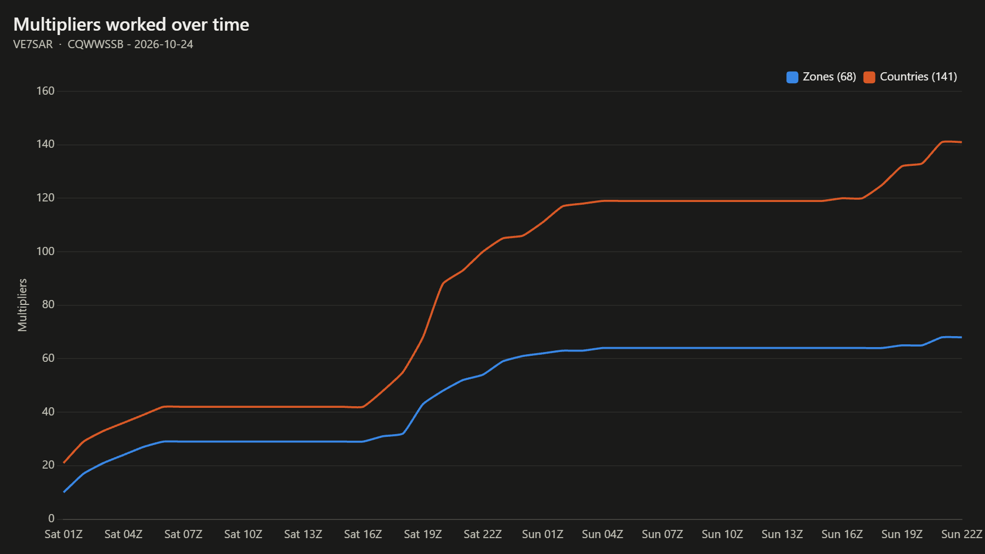Click the 120 y-axis tick label
This screenshot has width=985, height=554.
click(45, 198)
